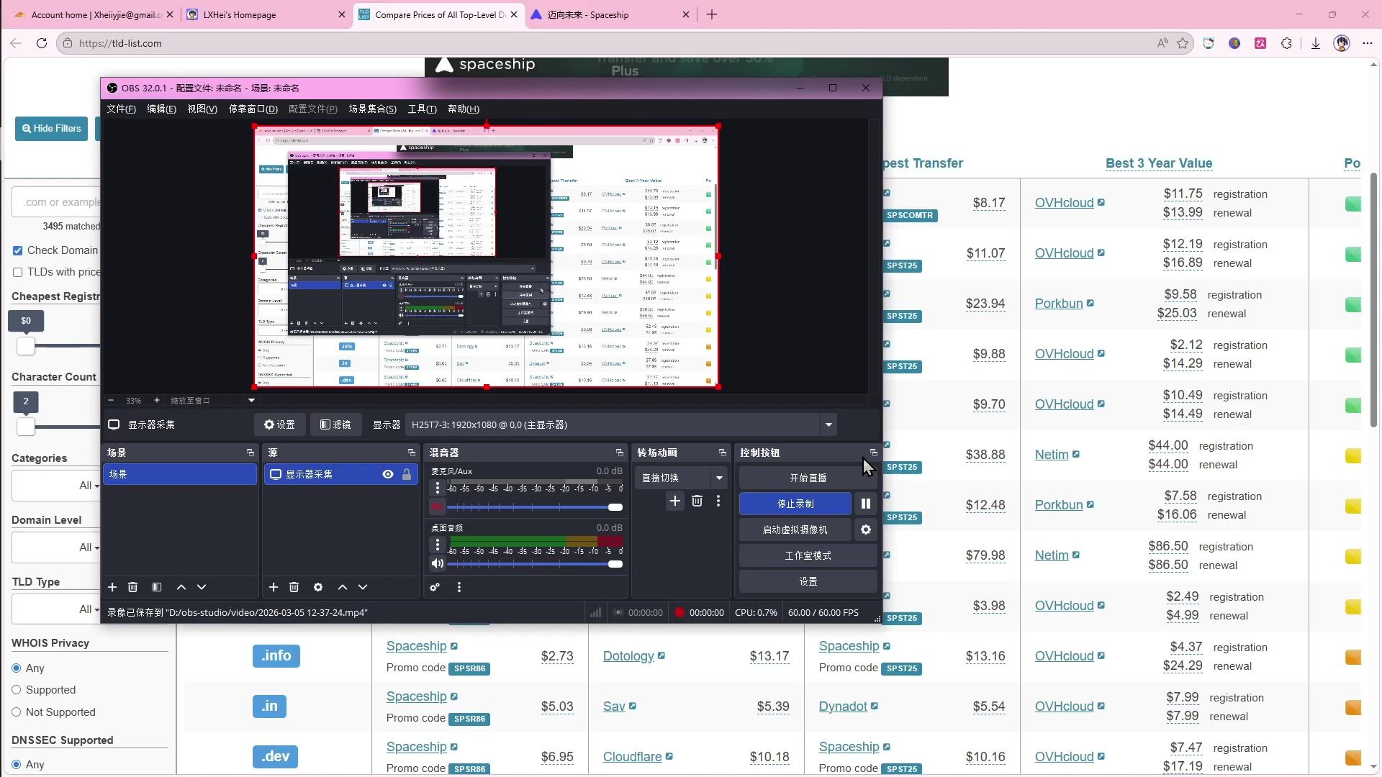The height and width of the screenshot is (777, 1382).
Task: Open the transition type dropdown
Action: click(718, 478)
